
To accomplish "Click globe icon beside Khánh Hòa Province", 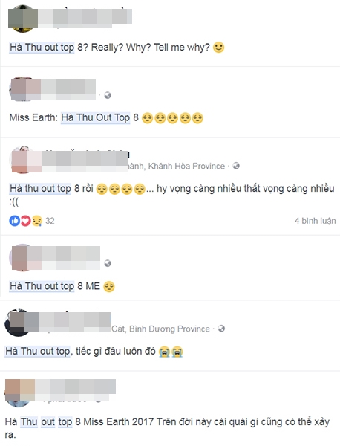I will point(236,166).
